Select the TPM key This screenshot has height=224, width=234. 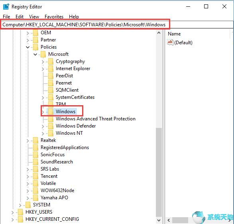(x=61, y=104)
